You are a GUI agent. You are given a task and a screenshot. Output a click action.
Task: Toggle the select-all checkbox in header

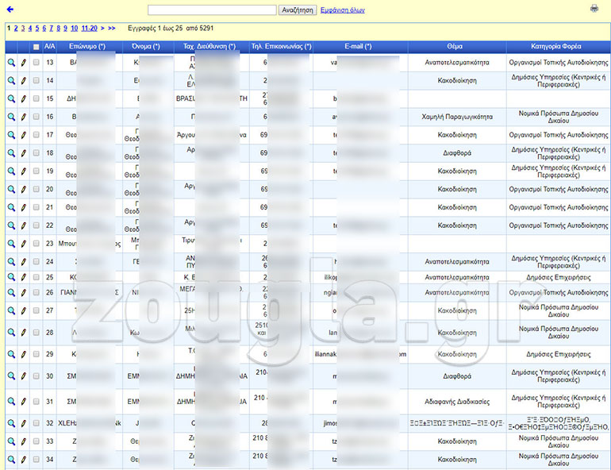pyautogui.click(x=36, y=47)
